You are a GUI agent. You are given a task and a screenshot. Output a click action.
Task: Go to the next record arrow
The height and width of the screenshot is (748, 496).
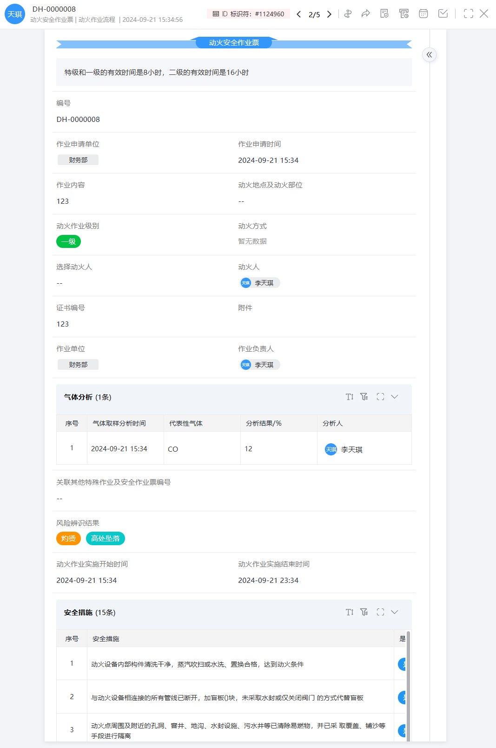(x=329, y=14)
